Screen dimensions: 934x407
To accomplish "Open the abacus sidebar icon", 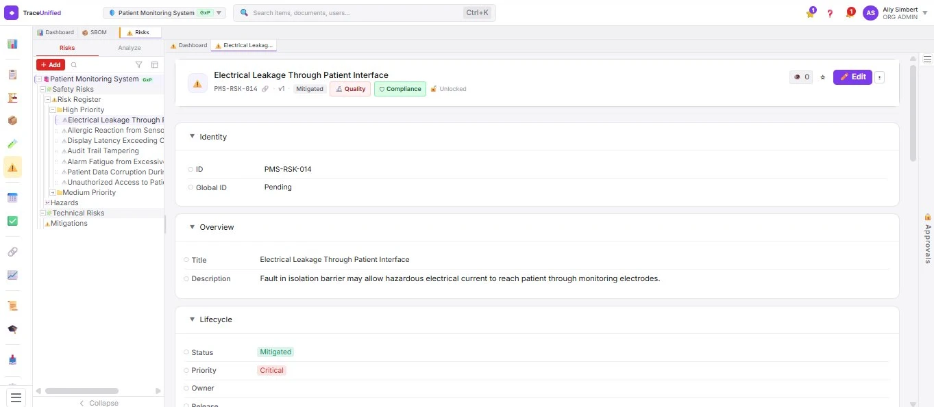I will pos(12,98).
